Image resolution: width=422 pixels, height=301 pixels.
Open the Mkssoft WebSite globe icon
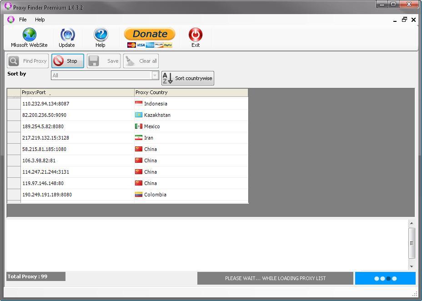pyautogui.click(x=29, y=35)
